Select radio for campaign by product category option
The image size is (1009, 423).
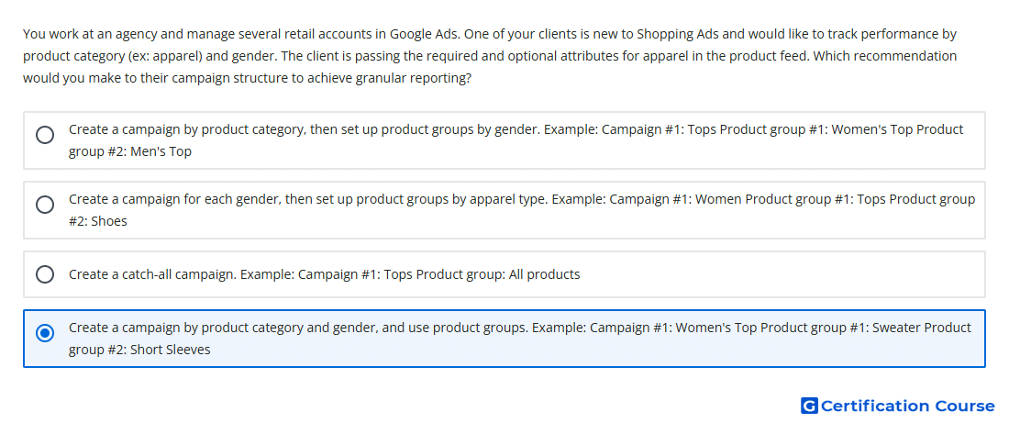coord(45,135)
